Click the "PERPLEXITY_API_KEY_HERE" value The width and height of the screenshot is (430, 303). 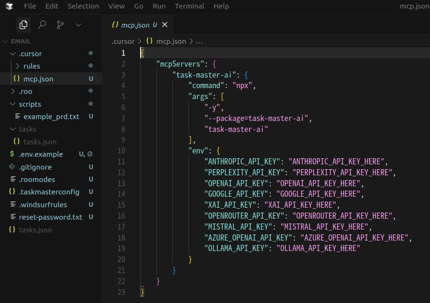(342, 172)
